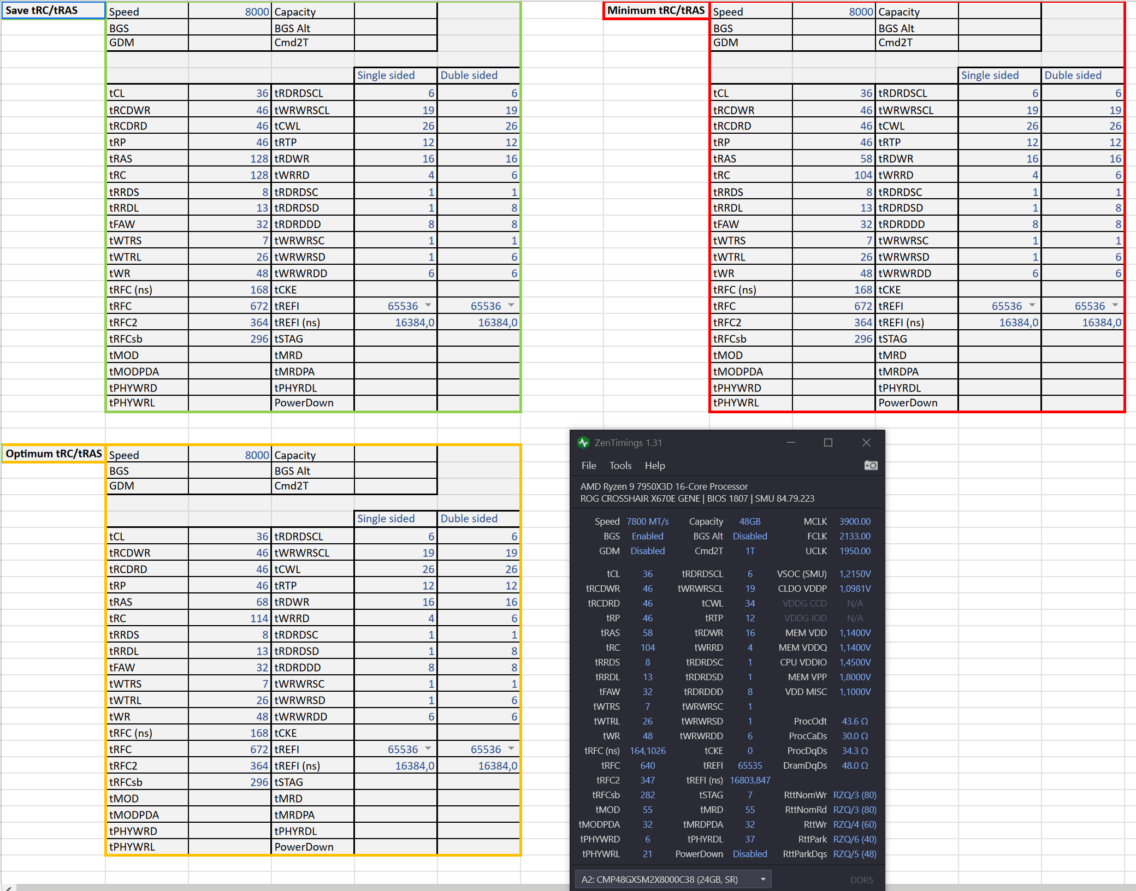Click the spreadsheet scroll-left arrow
This screenshot has width=1136, height=891.
click(8, 888)
